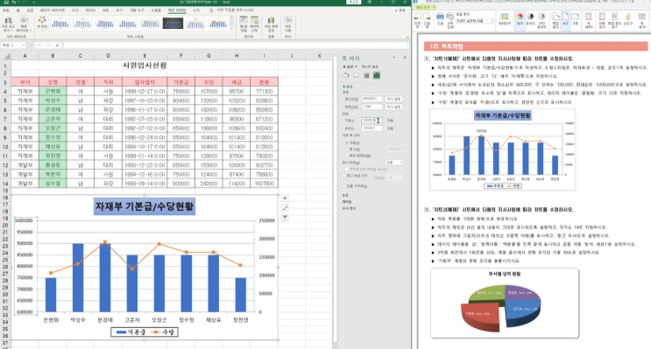The height and width of the screenshot is (349, 651).
Task: Toggle Values in reverse order checkbox
Action: point(344,186)
